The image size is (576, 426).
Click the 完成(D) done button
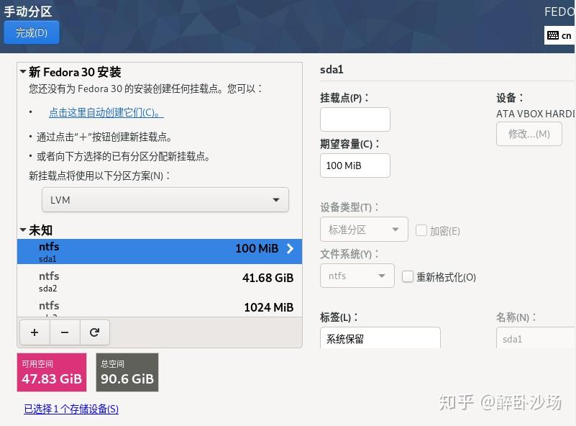31,32
